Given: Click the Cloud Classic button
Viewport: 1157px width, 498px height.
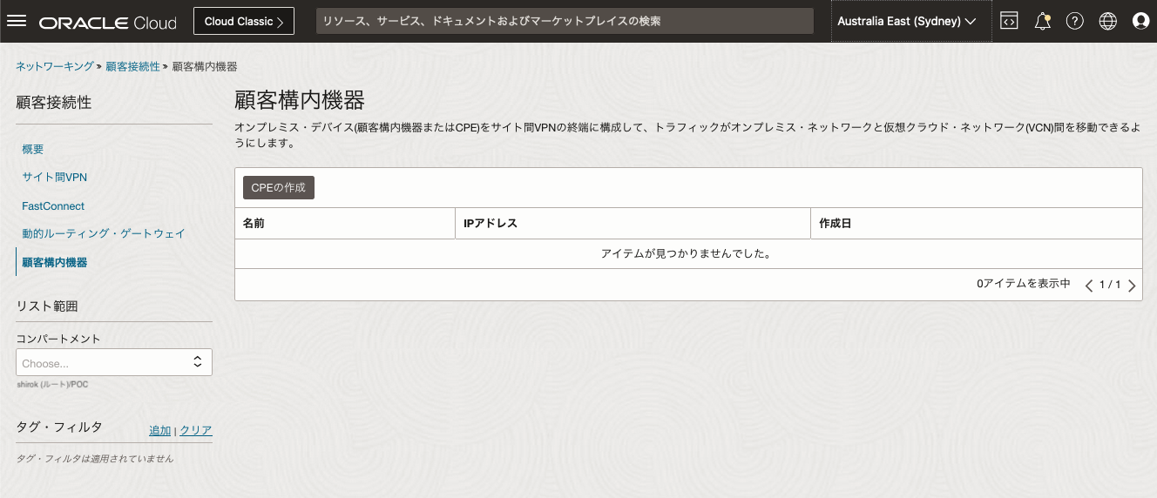Looking at the screenshot, I should click(x=244, y=21).
